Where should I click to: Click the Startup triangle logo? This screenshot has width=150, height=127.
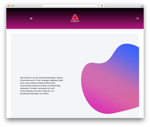click(x=75, y=18)
